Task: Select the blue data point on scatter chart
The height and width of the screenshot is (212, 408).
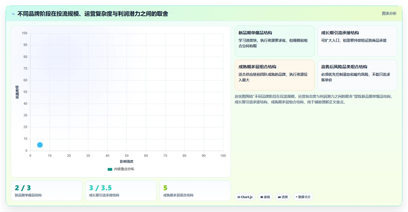Action: pyautogui.click(x=40, y=145)
